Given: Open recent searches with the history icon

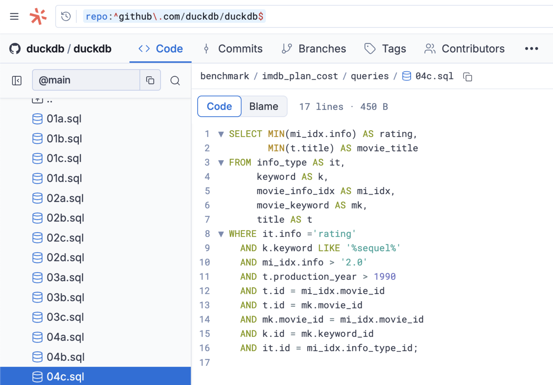Looking at the screenshot, I should [66, 16].
